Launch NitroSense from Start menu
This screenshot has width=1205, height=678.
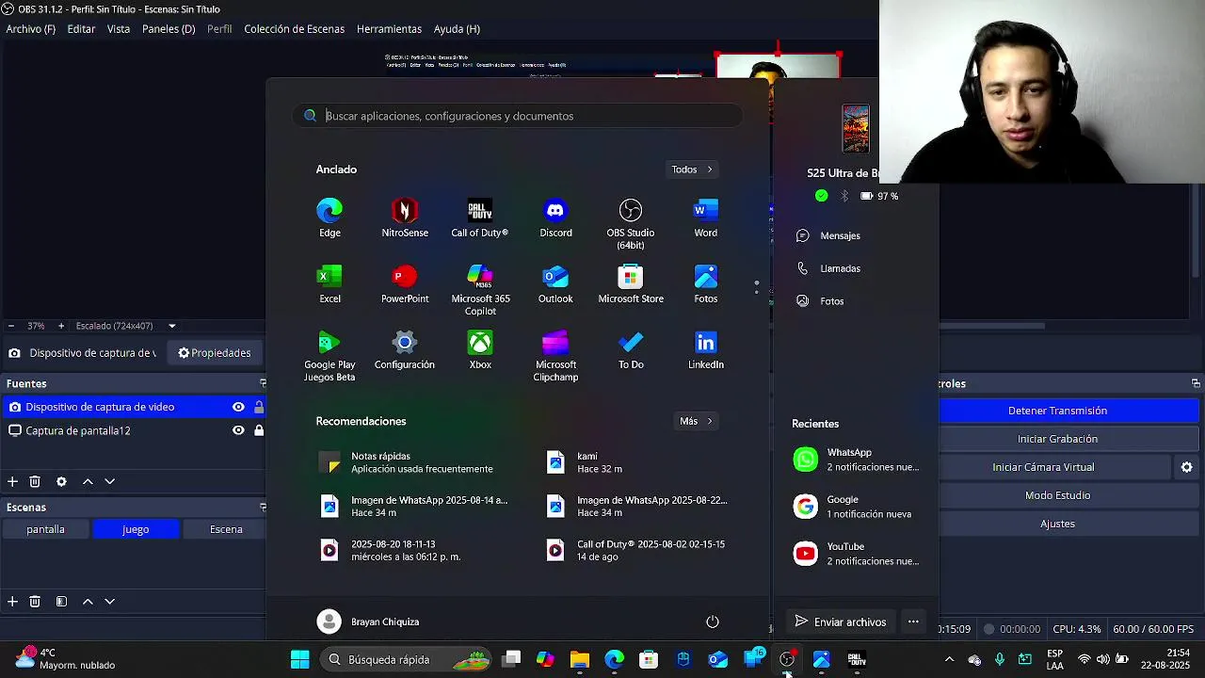tap(405, 218)
